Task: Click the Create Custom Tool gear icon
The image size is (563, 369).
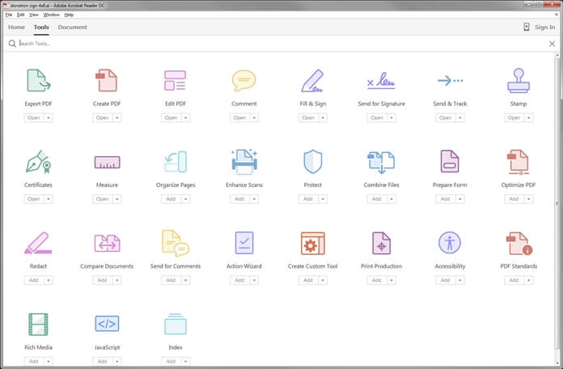Action: click(x=313, y=244)
